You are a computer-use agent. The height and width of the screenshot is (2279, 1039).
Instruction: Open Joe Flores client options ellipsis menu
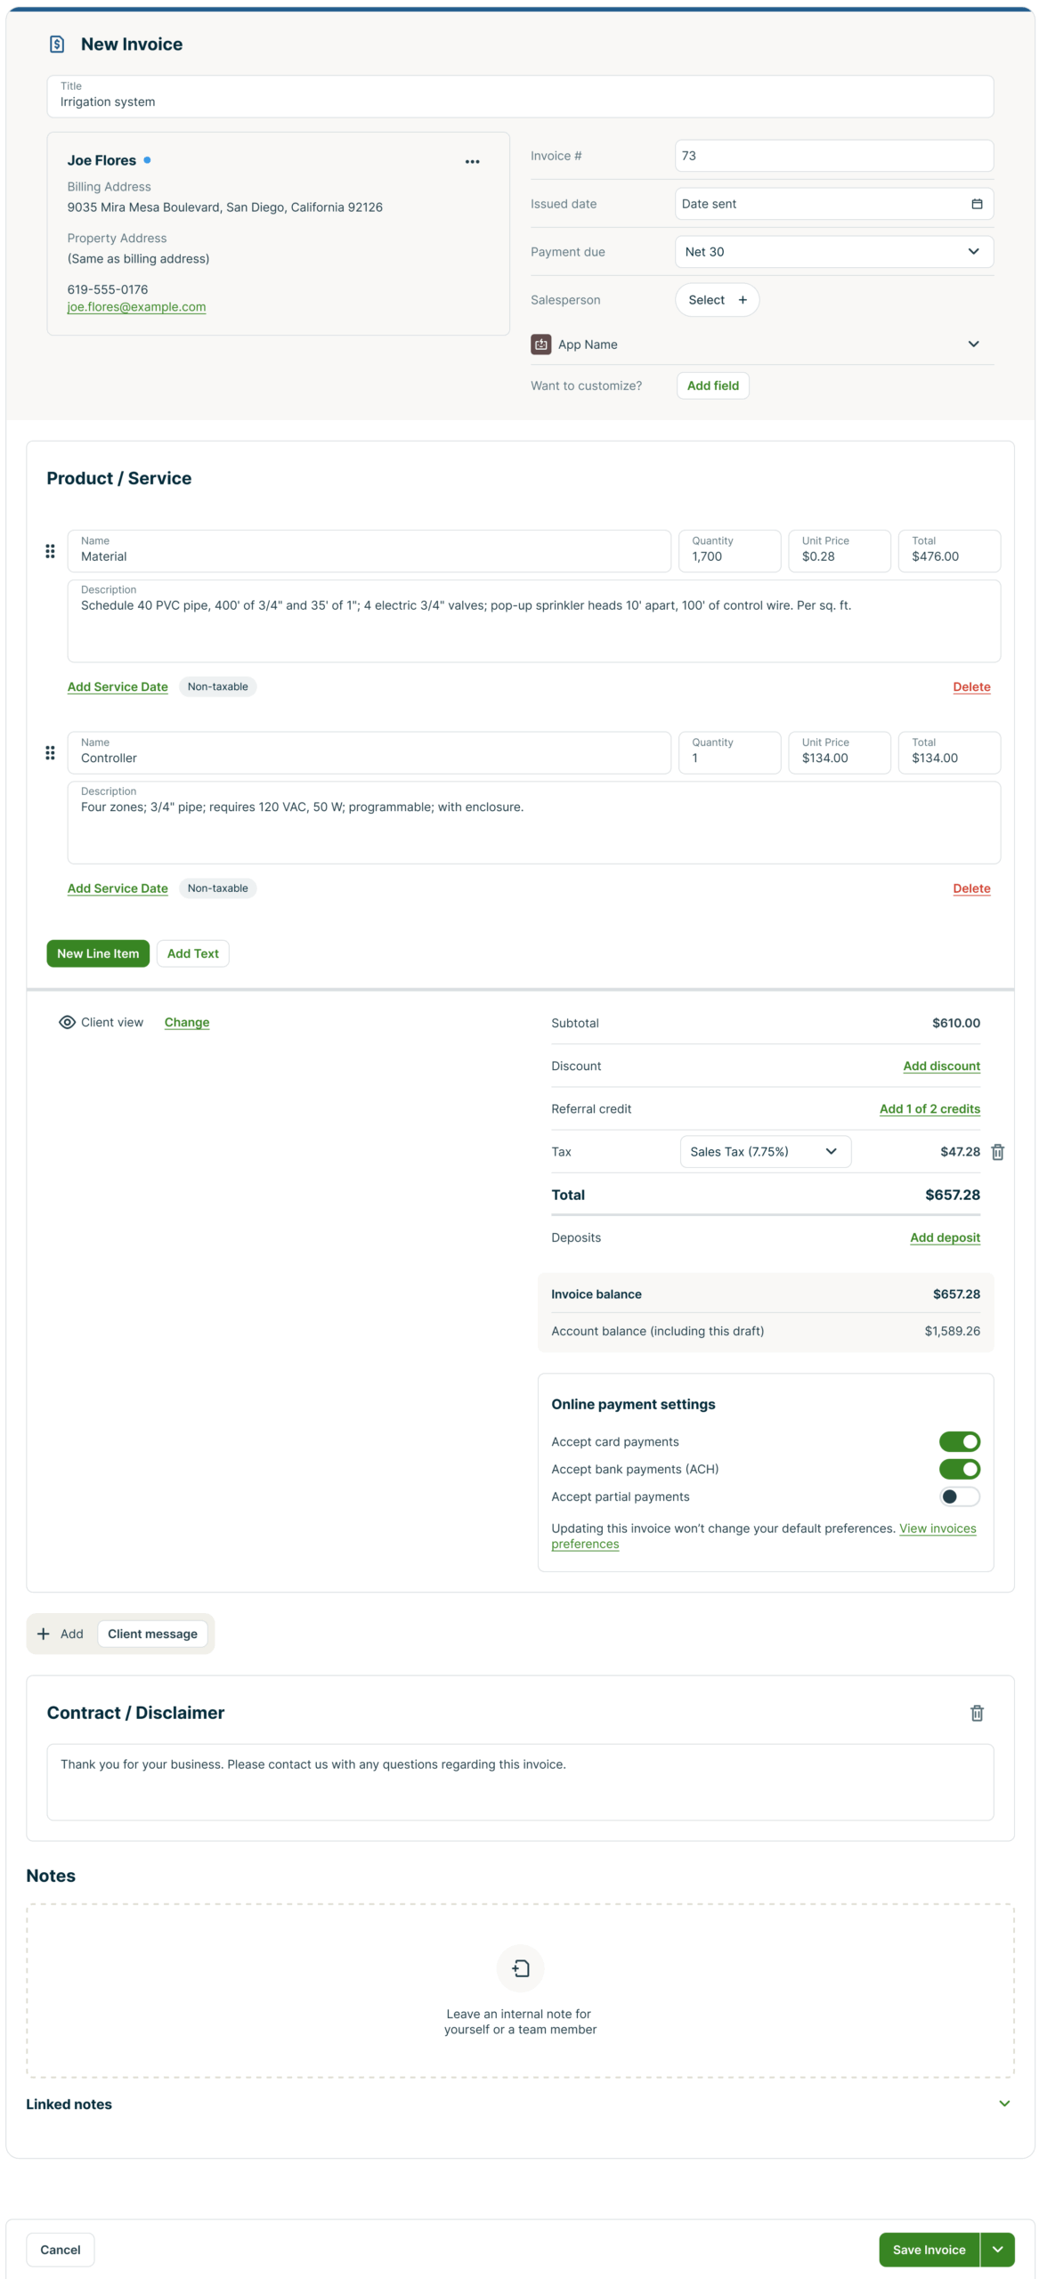tap(472, 161)
